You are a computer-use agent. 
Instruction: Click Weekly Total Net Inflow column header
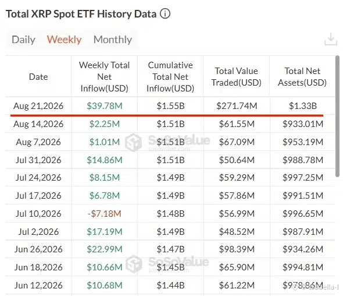coord(104,77)
